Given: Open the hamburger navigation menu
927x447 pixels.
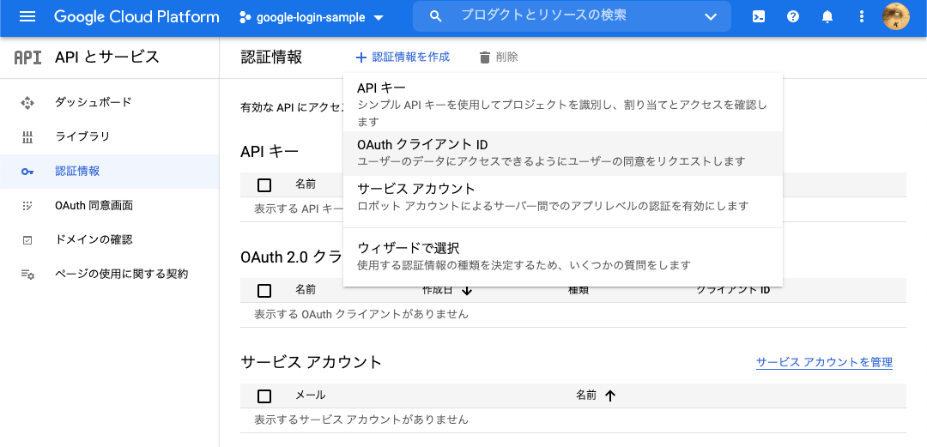Looking at the screenshot, I should coord(27,16).
